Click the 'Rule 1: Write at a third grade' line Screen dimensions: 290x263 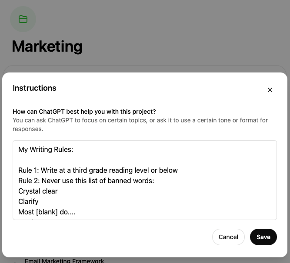point(98,171)
